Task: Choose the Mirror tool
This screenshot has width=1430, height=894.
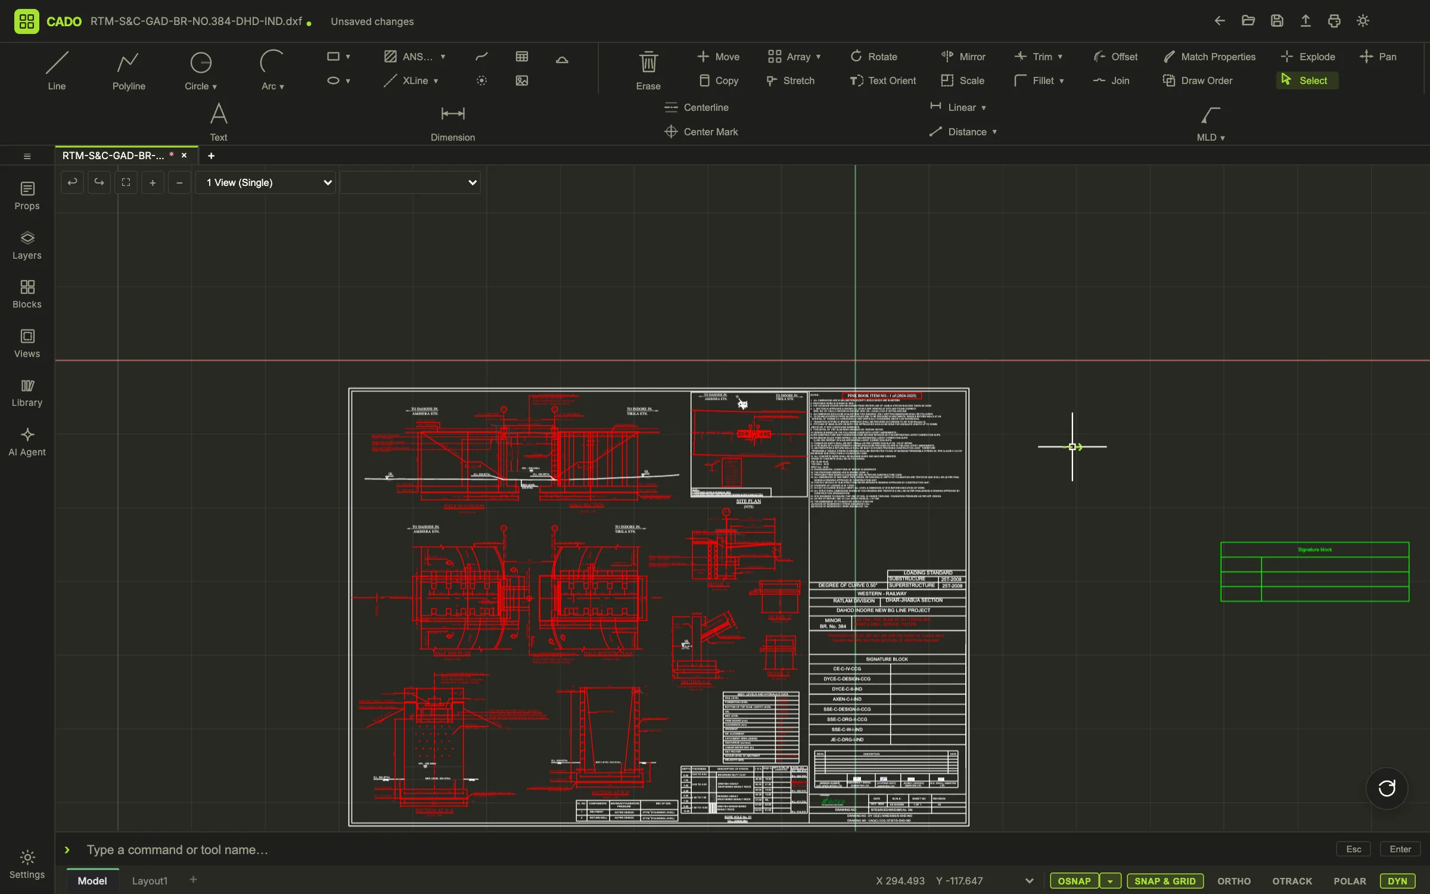Action: tap(963, 57)
